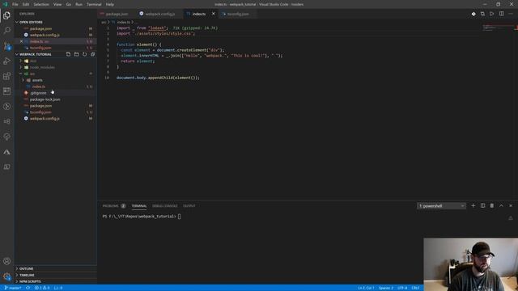Viewport: 518px width, 291px height.
Task: Split the terminal panel
Action: click(482, 205)
